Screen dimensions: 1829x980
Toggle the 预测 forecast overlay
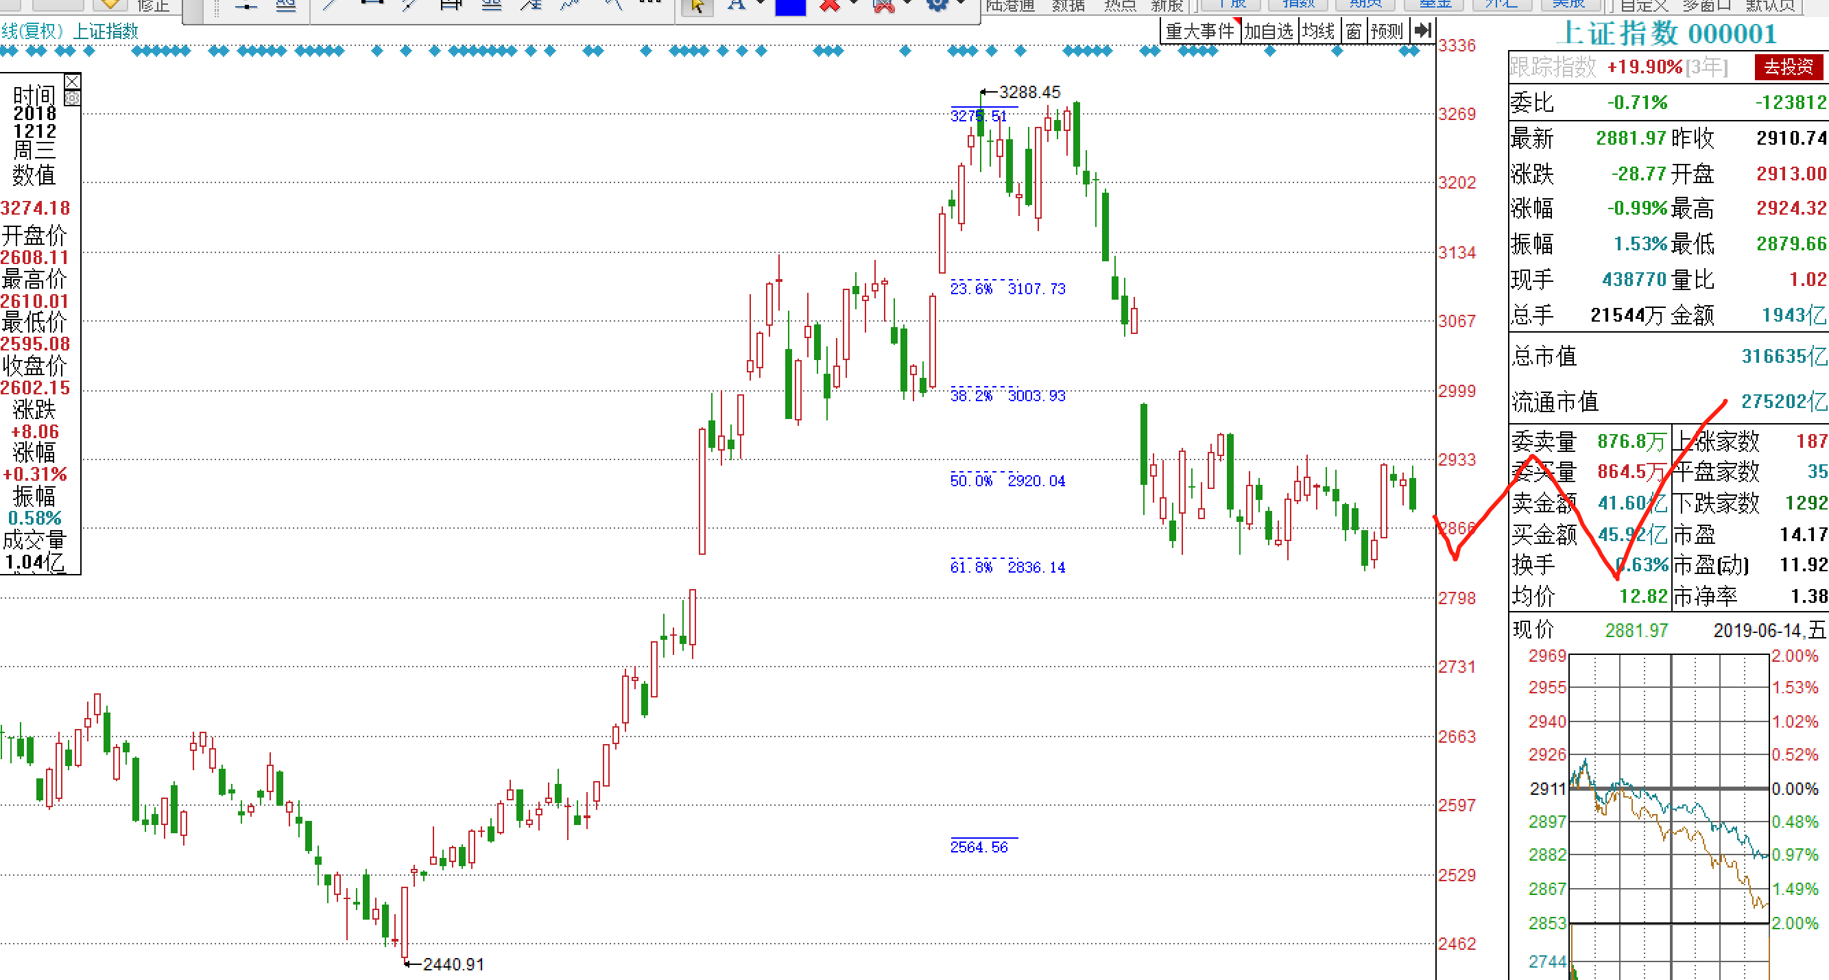1387,31
